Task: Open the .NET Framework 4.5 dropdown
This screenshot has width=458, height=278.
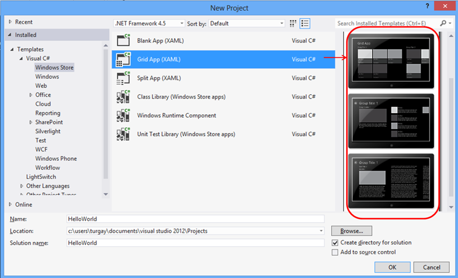Action: pyautogui.click(x=149, y=24)
